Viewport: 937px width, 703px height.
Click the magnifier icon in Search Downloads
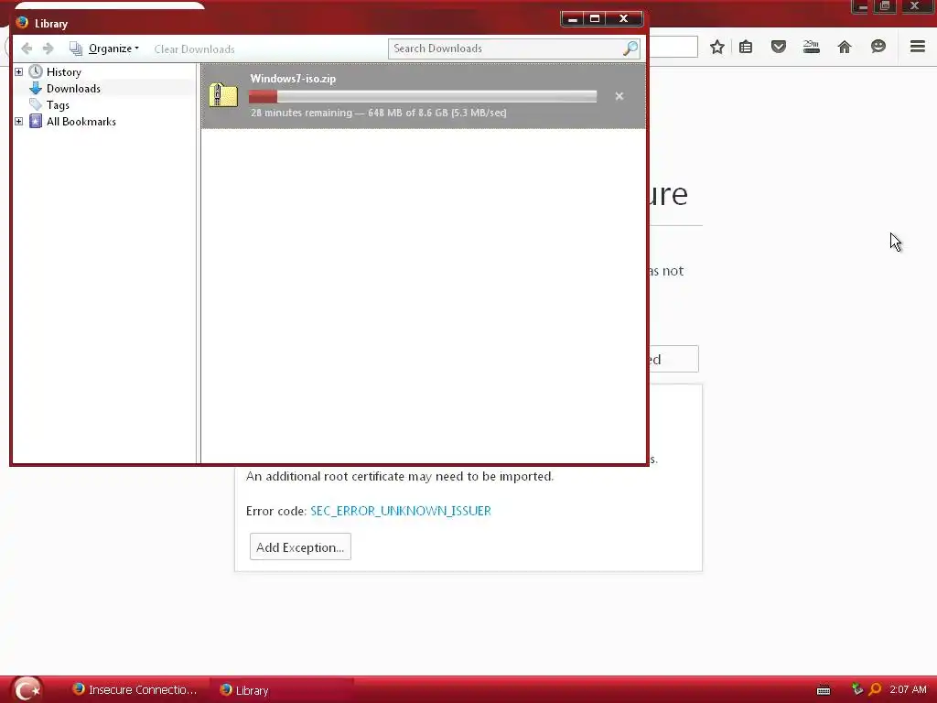coord(630,49)
